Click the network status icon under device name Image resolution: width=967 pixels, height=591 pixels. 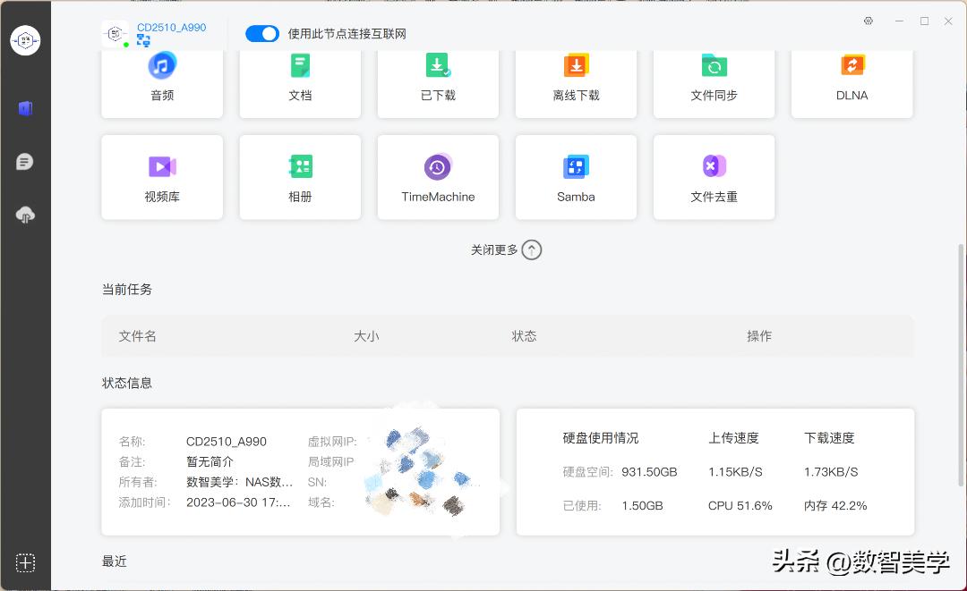(x=143, y=39)
